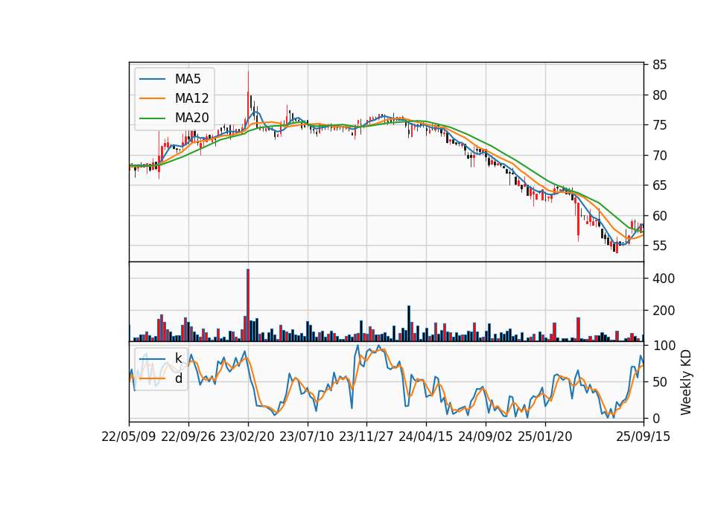Click the 24/04/15 date tick label
Screen dimensions: 715x514
tap(426, 437)
